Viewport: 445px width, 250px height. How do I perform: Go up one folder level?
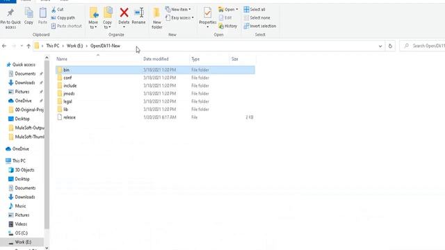click(x=29, y=46)
